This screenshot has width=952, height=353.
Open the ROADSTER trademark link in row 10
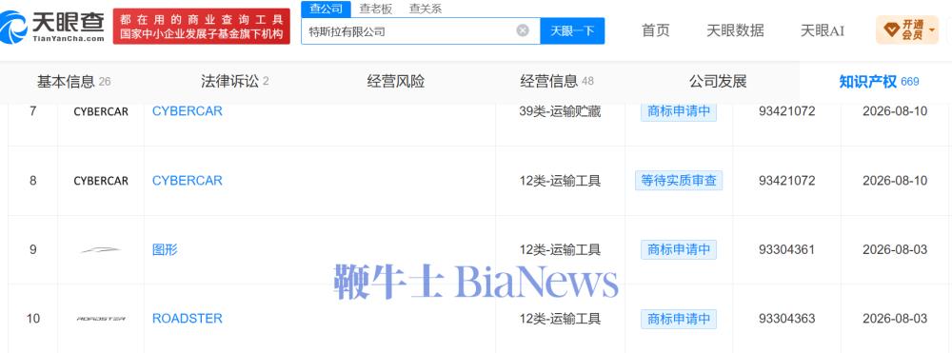tap(187, 319)
